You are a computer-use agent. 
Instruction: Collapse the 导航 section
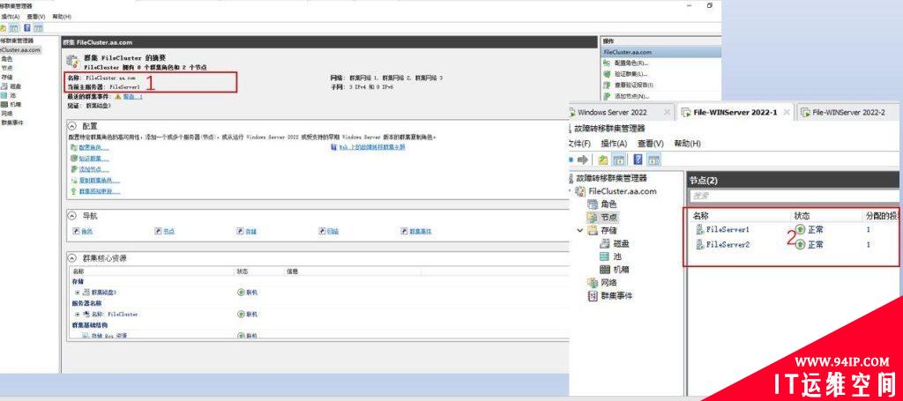pyautogui.click(x=72, y=216)
